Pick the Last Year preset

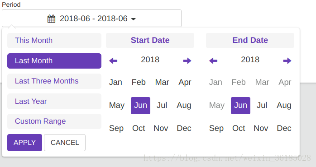[x=54, y=101]
